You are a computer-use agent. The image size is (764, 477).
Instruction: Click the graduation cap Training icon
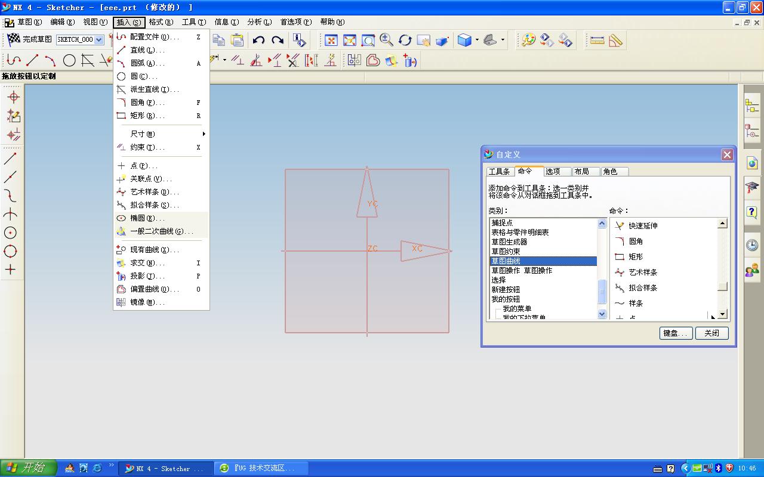coord(752,187)
